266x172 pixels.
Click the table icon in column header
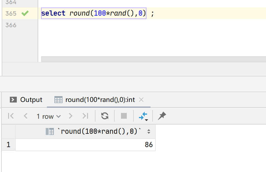click(x=50, y=131)
